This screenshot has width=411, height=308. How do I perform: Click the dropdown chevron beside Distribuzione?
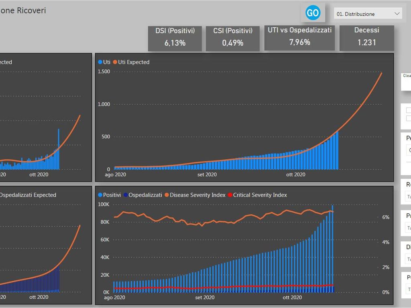pos(397,14)
